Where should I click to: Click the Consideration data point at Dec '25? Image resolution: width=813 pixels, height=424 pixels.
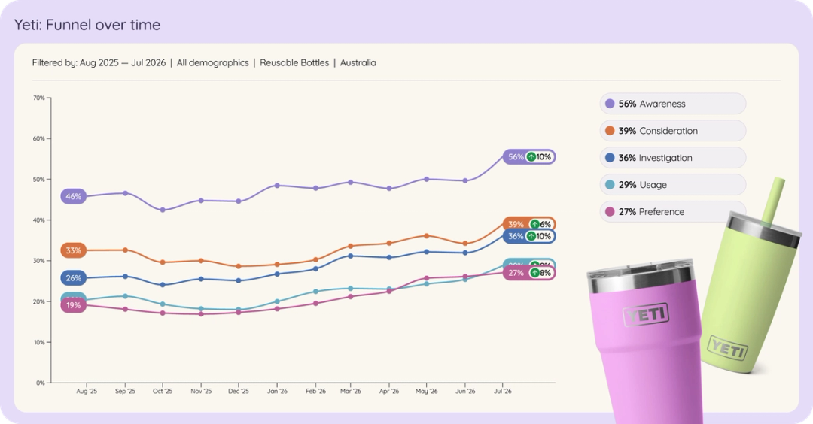point(239,267)
